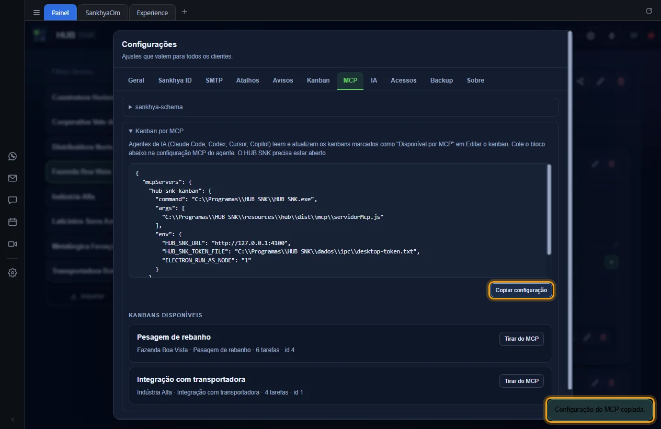Click 'Fazenda Boa Vista · Pesagem de rebanho' details

tap(215, 350)
